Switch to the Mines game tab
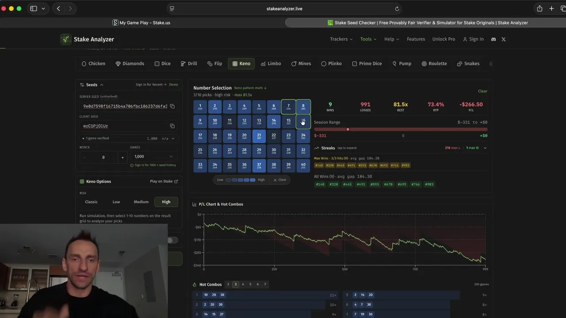The width and height of the screenshot is (566, 318). point(301,64)
